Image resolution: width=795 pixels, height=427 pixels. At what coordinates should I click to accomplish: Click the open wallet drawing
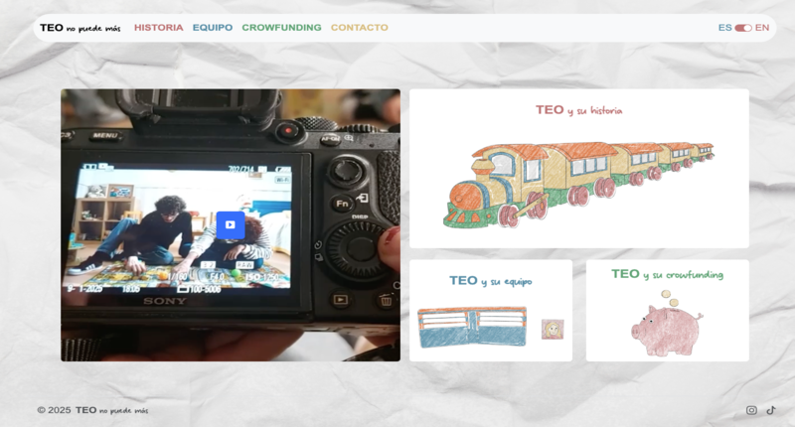point(472,327)
